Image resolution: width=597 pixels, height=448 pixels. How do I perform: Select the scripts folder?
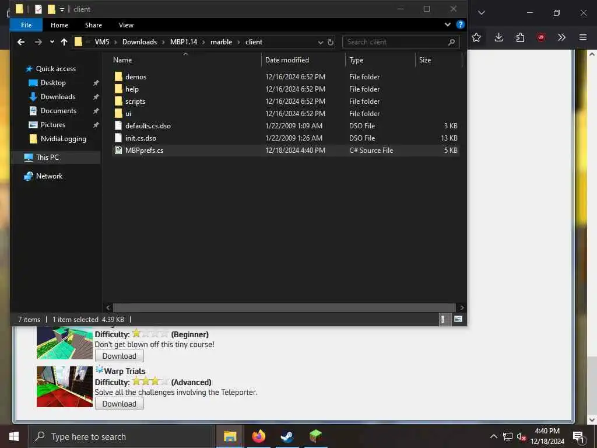pos(135,101)
